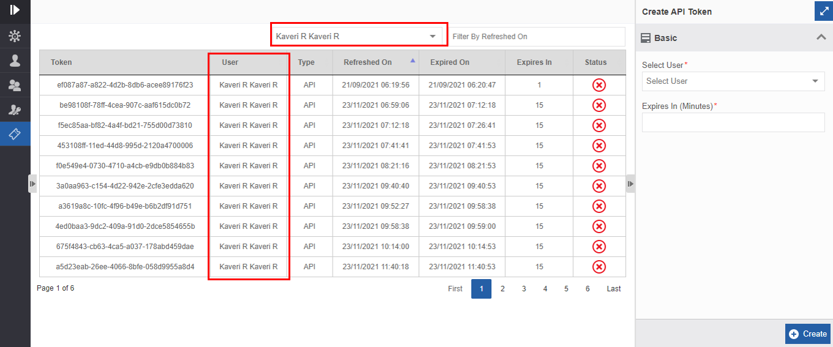Screen dimensions: 833x347
Task: Select token f0e549e4-0730-4710-a4cb-e9db0b884b83
Action: [x=125, y=166]
